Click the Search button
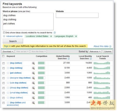The height and width of the screenshot is (111, 117). 13,41
